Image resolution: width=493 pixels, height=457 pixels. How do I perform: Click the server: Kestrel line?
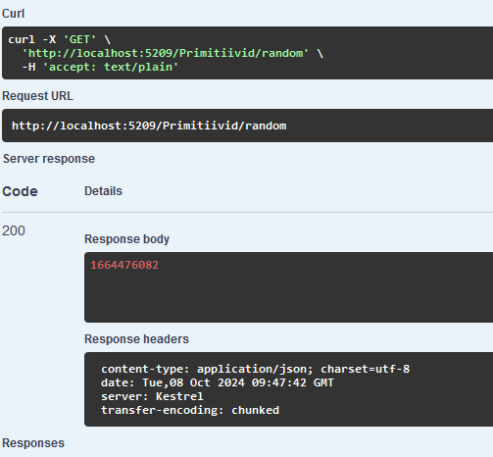pos(152,396)
